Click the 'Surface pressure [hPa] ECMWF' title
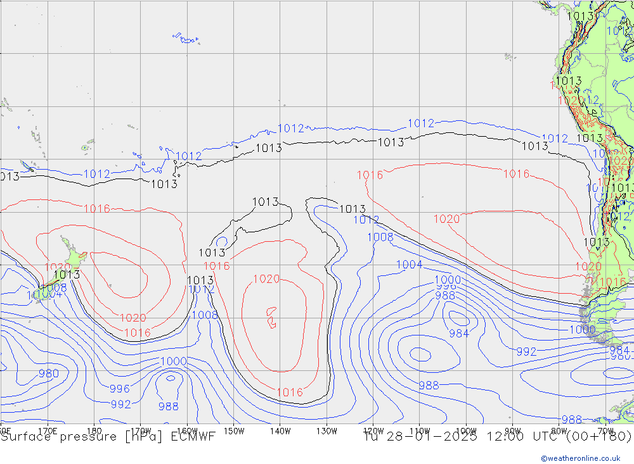This screenshot has width=634, height=464. 108,437
